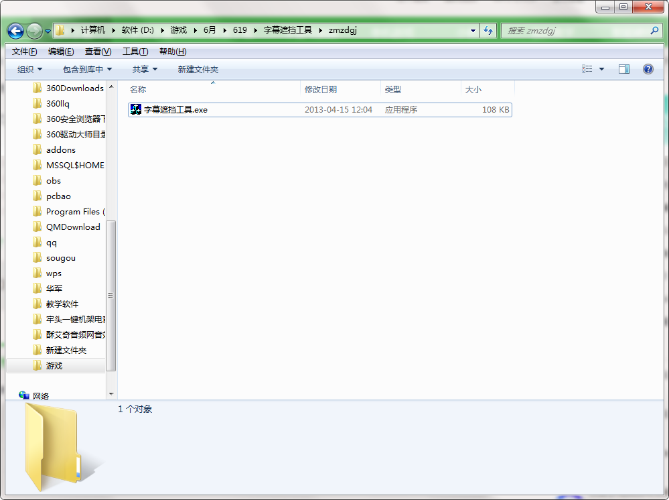Open the view options dropdown arrow
Screen dimensions: 669x500
tap(601, 69)
